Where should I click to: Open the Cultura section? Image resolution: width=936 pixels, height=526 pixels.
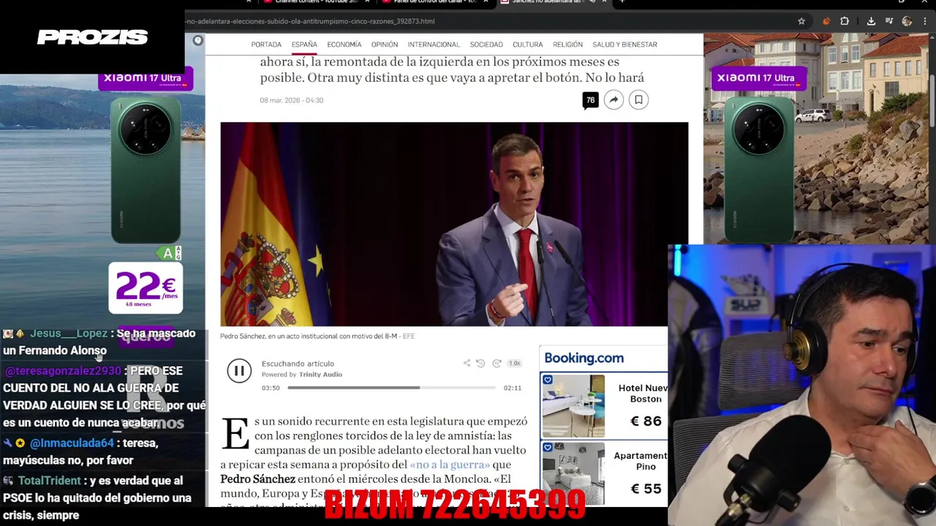[x=528, y=45]
